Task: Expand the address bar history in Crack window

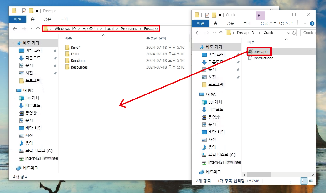Action: point(288,33)
